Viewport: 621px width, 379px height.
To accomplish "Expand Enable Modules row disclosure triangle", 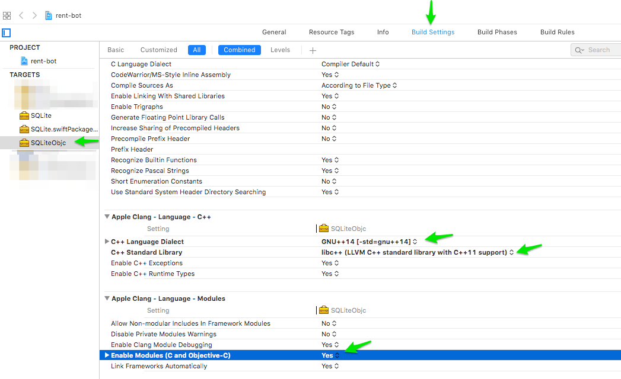I will tap(107, 355).
